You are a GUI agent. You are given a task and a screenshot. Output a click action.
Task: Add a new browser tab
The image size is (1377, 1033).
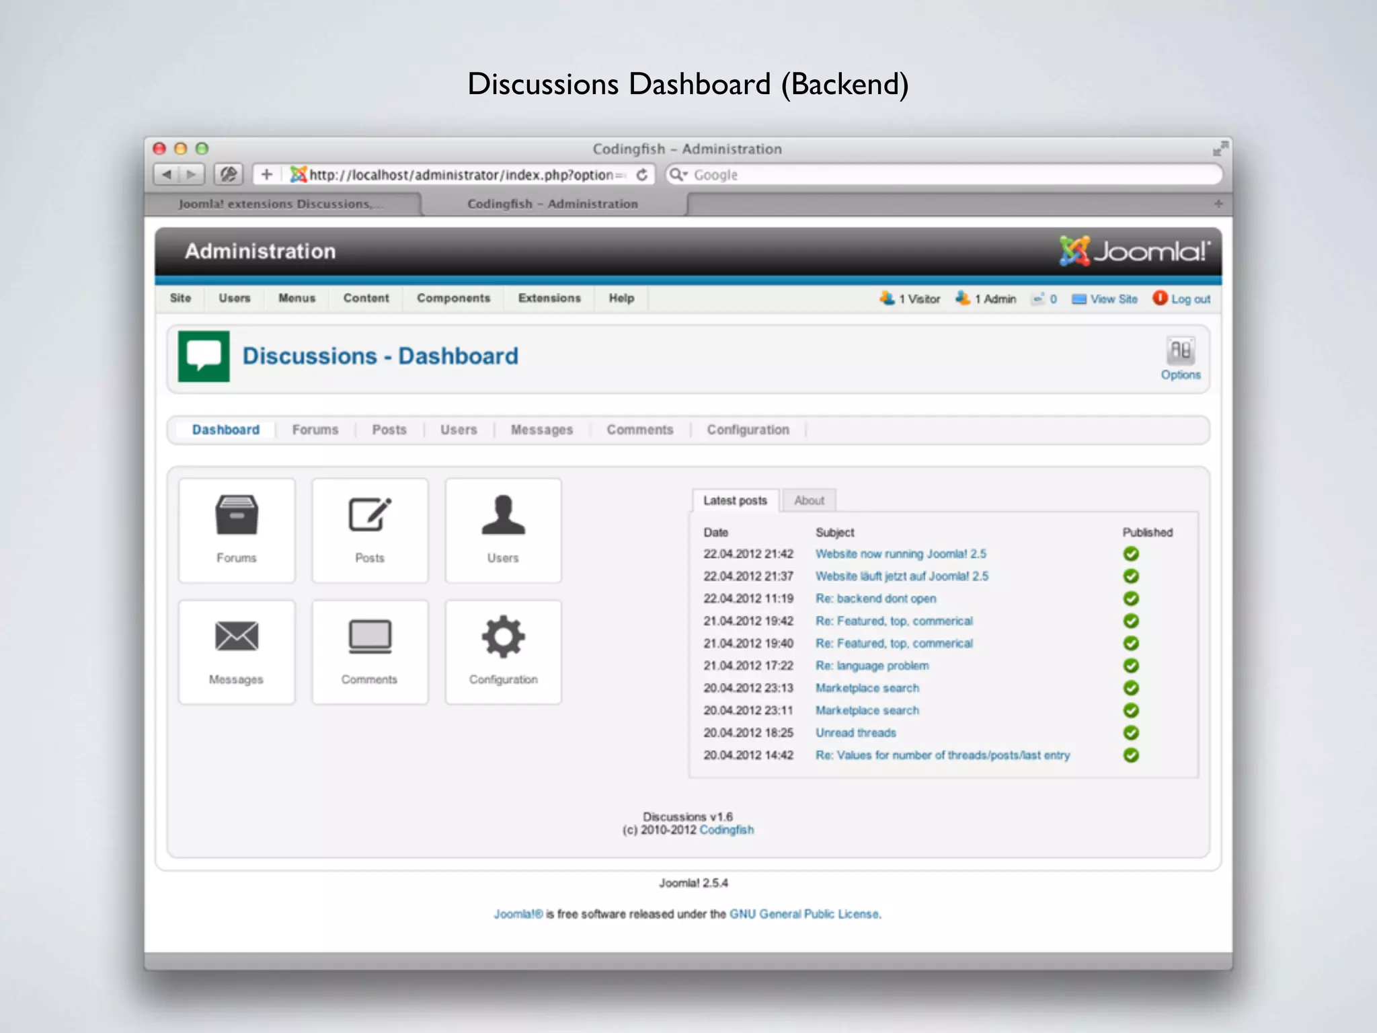tap(1218, 204)
